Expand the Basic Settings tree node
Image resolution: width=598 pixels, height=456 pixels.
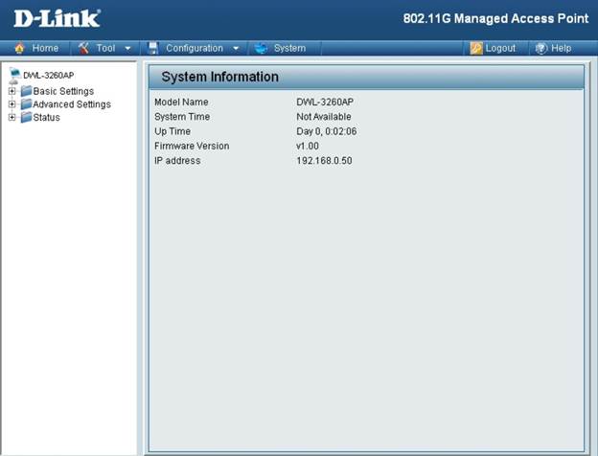[11, 91]
